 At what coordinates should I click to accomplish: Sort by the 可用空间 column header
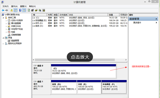(x=123, y=15)
